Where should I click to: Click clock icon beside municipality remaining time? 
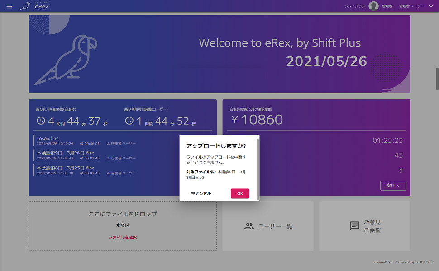click(41, 121)
